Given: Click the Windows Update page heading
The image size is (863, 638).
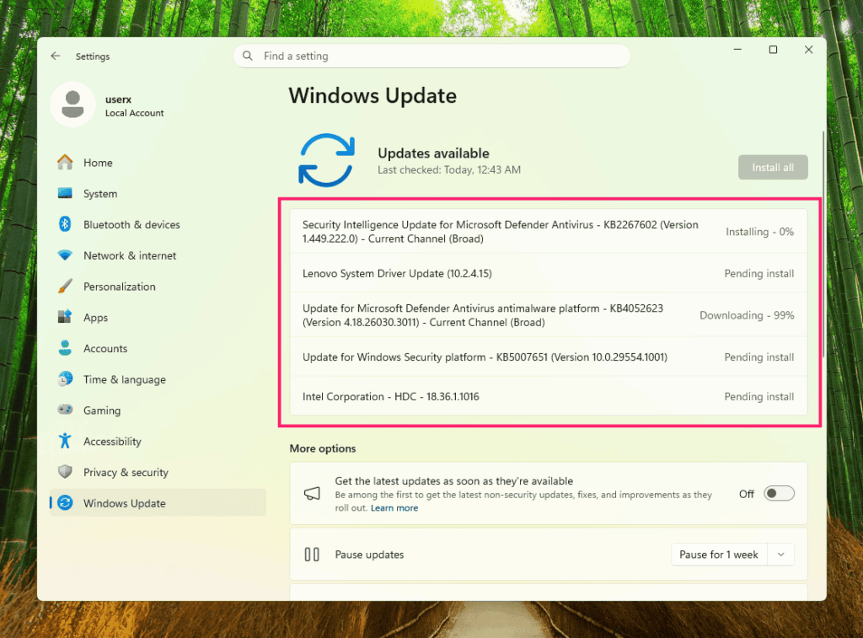Looking at the screenshot, I should (x=373, y=96).
